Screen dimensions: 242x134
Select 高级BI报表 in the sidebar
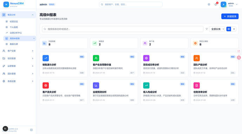(20, 38)
